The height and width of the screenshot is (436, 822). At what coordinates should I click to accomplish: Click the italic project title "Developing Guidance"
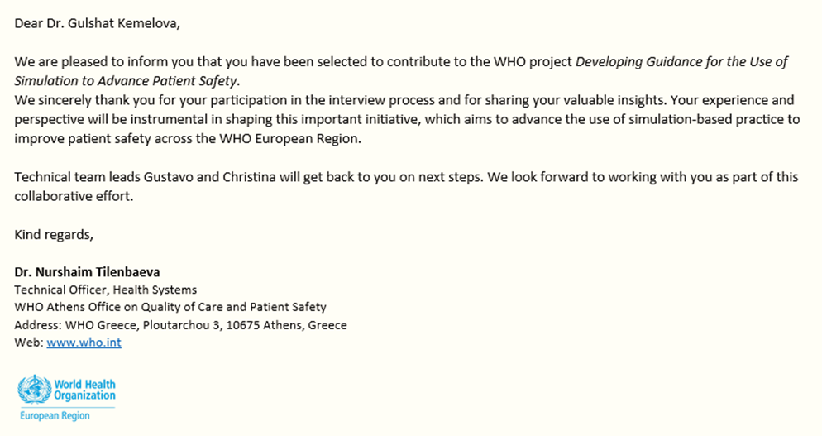tap(638, 62)
